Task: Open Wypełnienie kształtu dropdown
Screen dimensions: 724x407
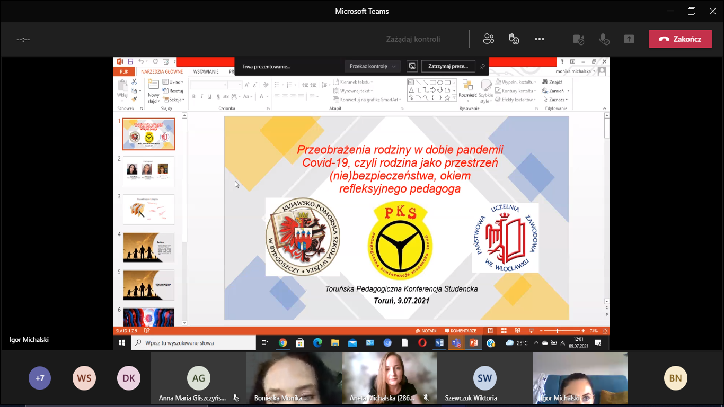Action: click(516, 82)
